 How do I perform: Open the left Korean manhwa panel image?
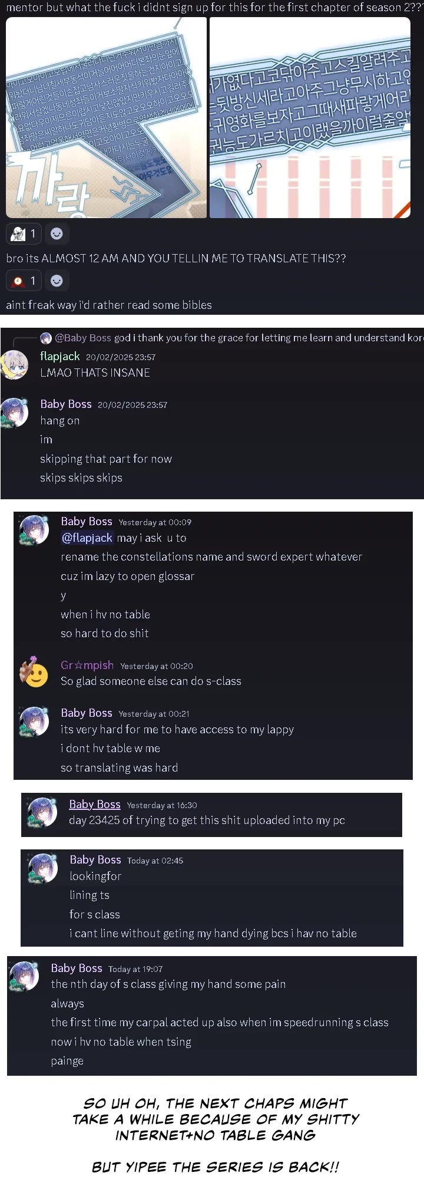(107, 118)
